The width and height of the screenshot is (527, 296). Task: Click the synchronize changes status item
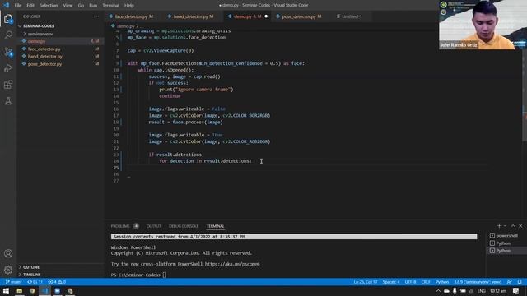click(35, 282)
